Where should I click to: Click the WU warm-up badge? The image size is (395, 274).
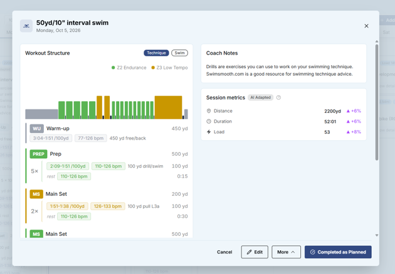[37, 128]
